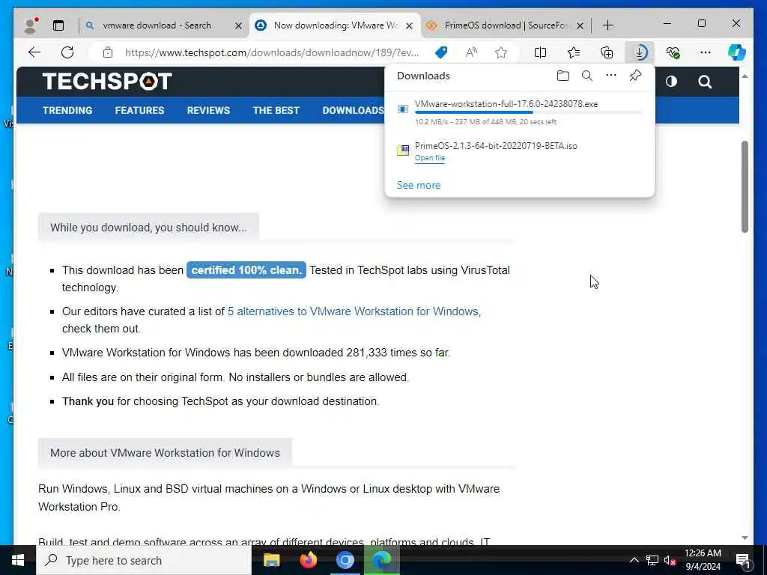767x575 pixels.
Task: Open Chrome from the taskbar
Action: [345, 560]
